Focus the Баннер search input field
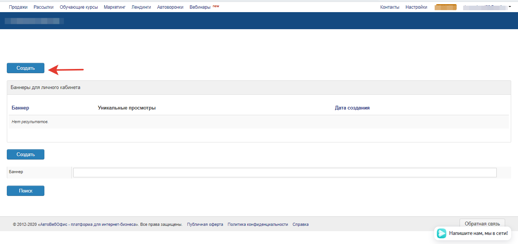 tap(284, 172)
